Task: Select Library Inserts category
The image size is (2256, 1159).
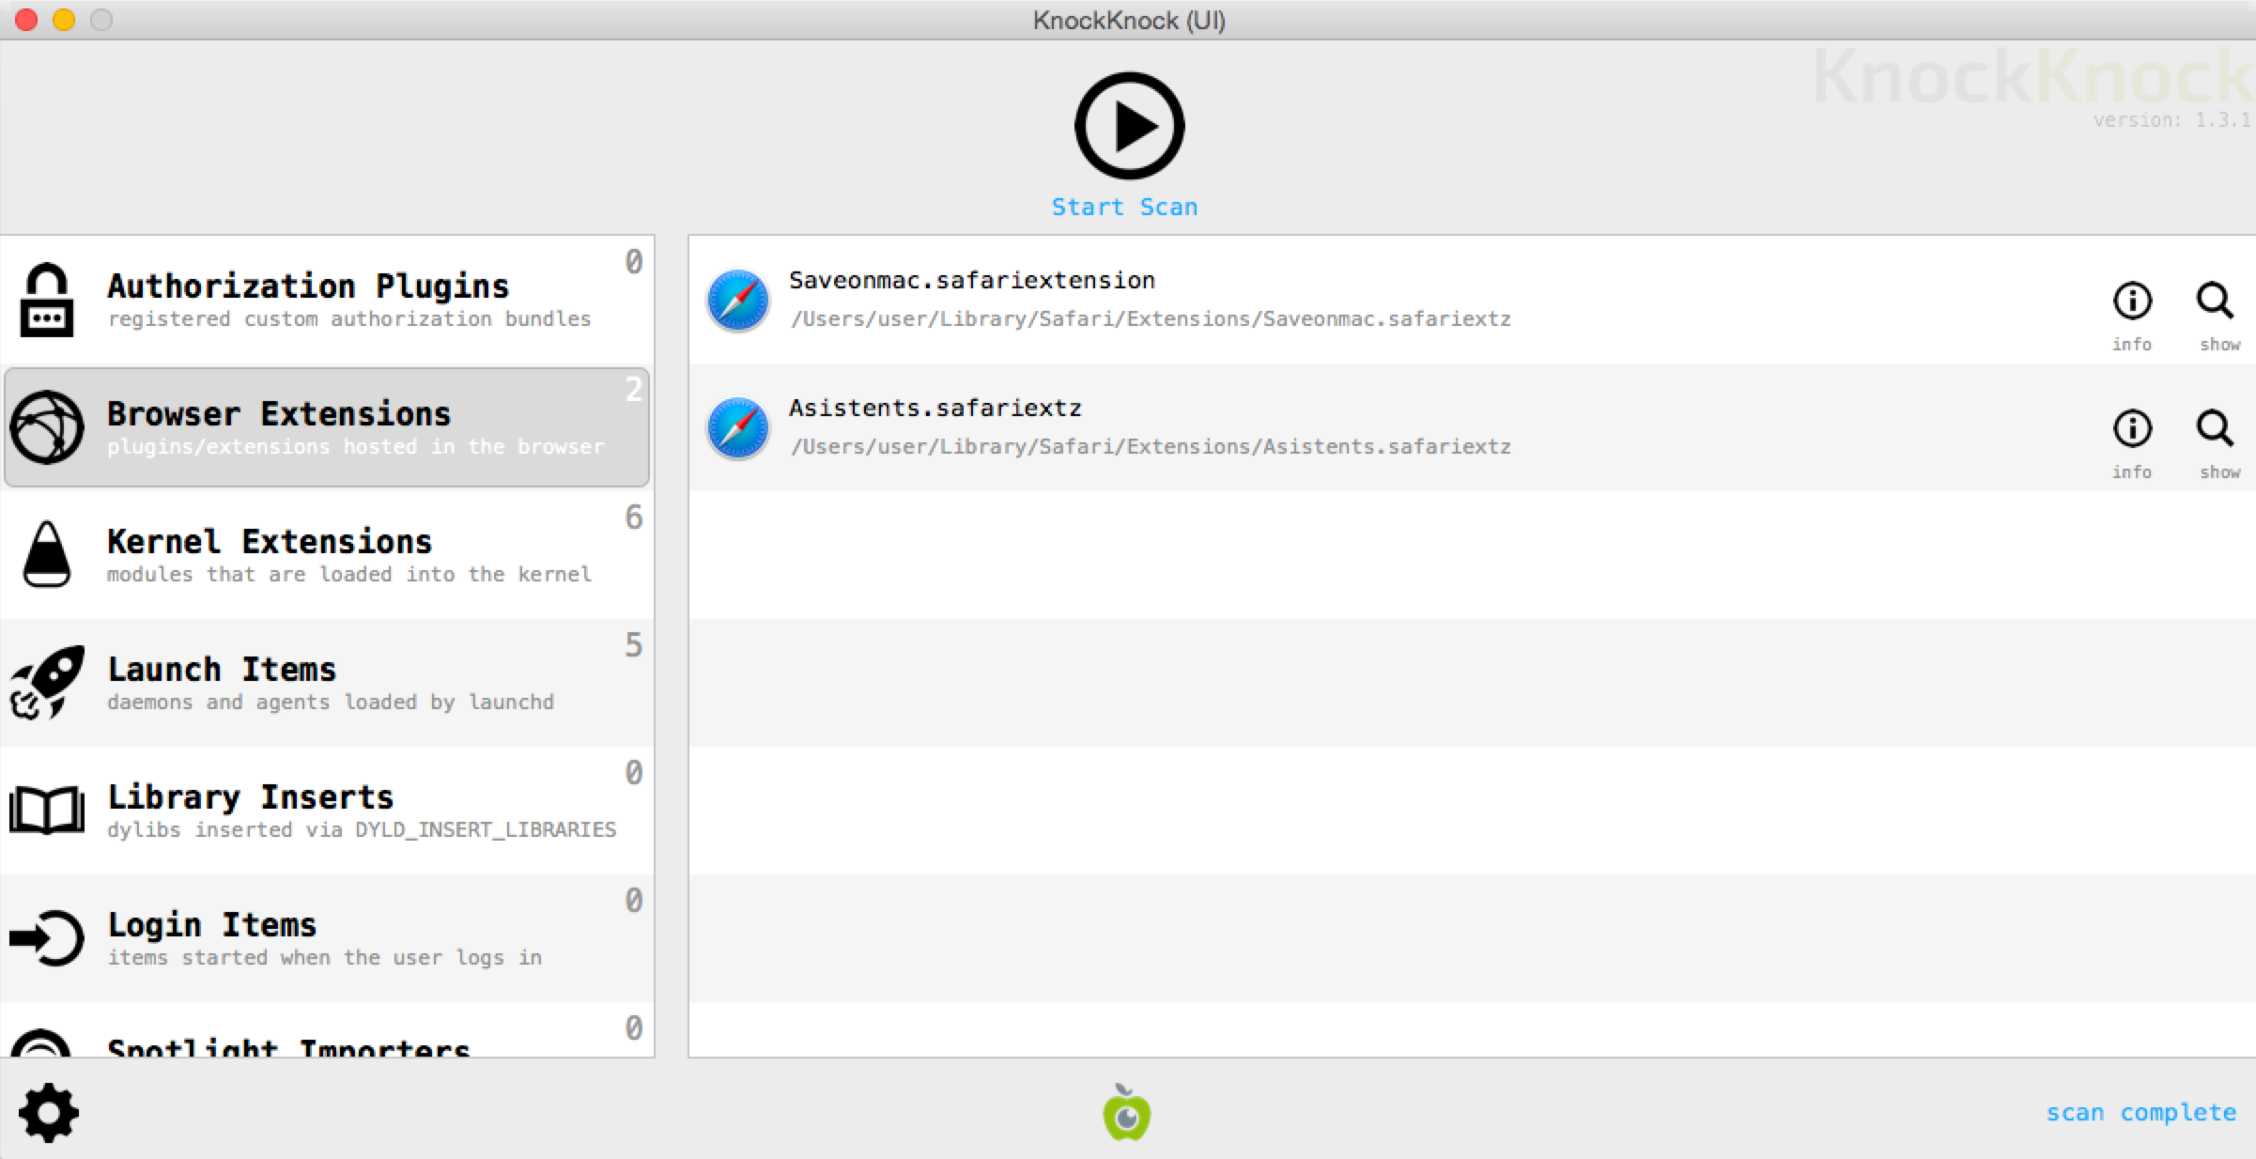Action: (327, 811)
